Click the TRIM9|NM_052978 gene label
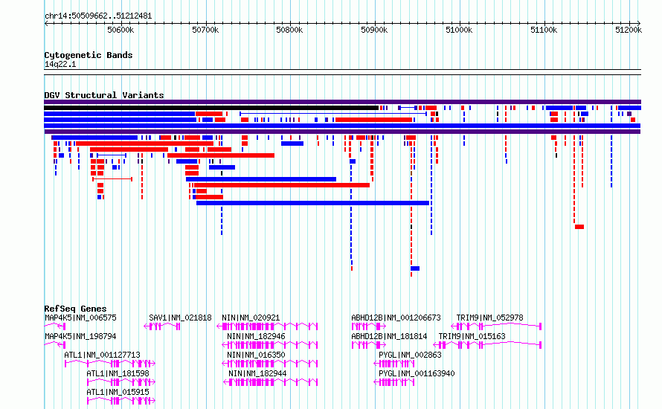This screenshot has width=662, height=409. click(x=489, y=318)
